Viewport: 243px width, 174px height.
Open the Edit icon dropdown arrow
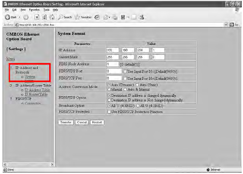[x=129, y=17]
